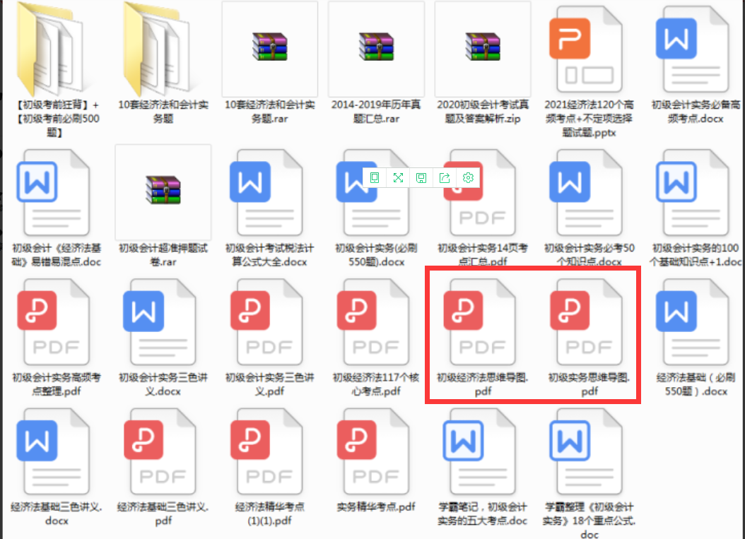745x539 pixels.
Task: Click the green save floppy-disk icon
Action: [x=421, y=177]
